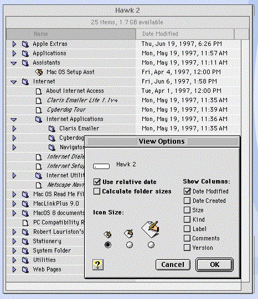258x299 pixels.
Task: Select the medium icon size radio button
Action: pos(130,245)
